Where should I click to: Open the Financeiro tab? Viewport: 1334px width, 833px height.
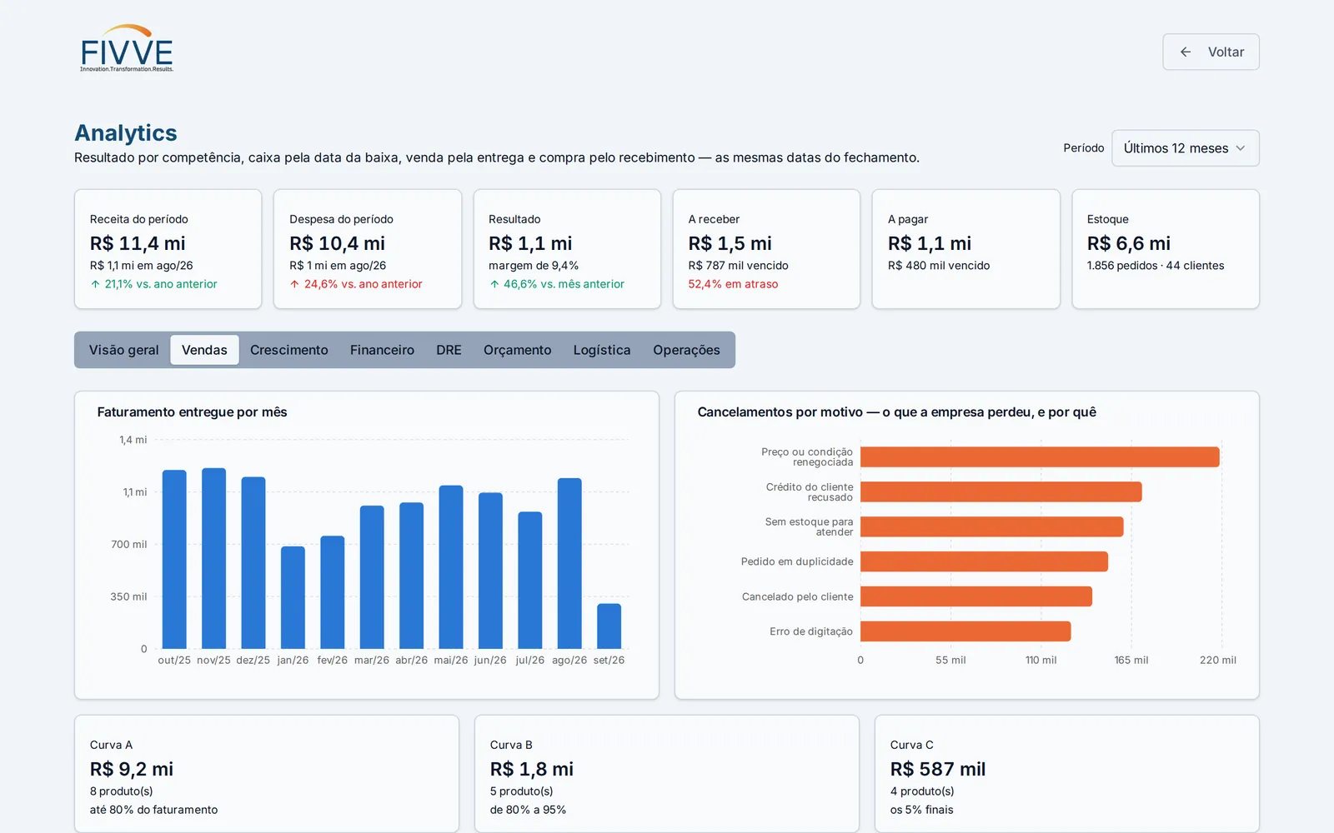tap(382, 350)
